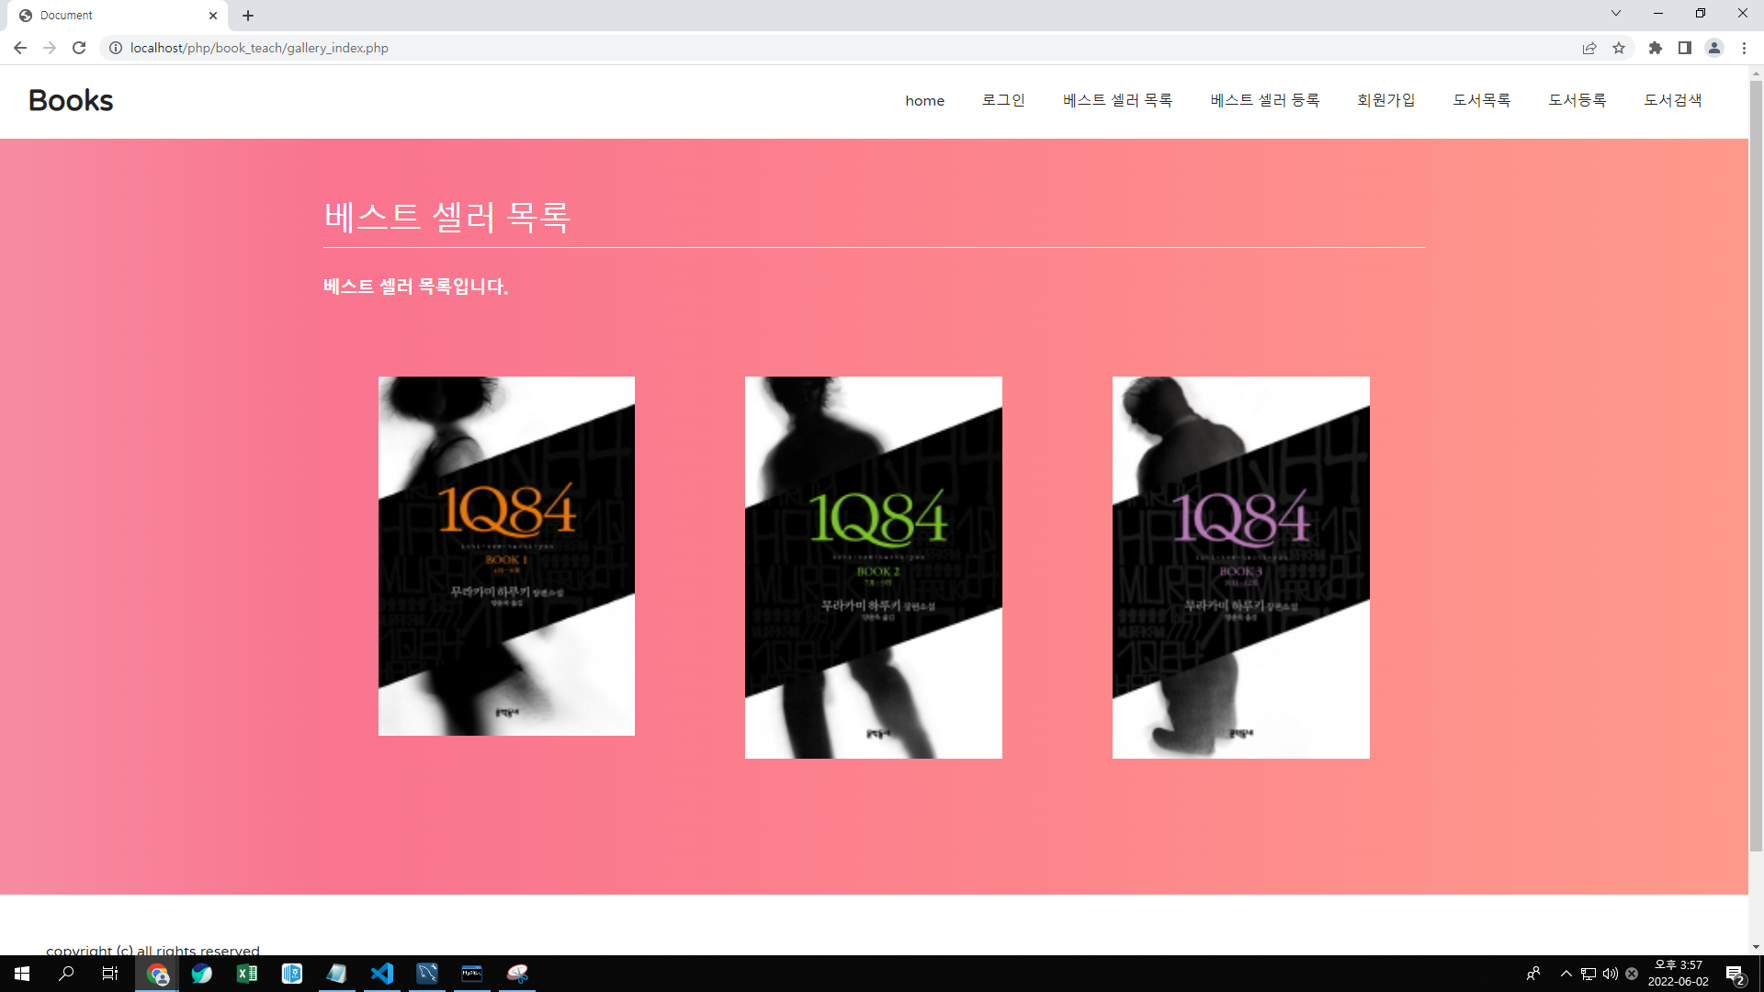Open the Chrome profile avatar
Viewport: 1764px width, 992px height.
tap(1714, 48)
